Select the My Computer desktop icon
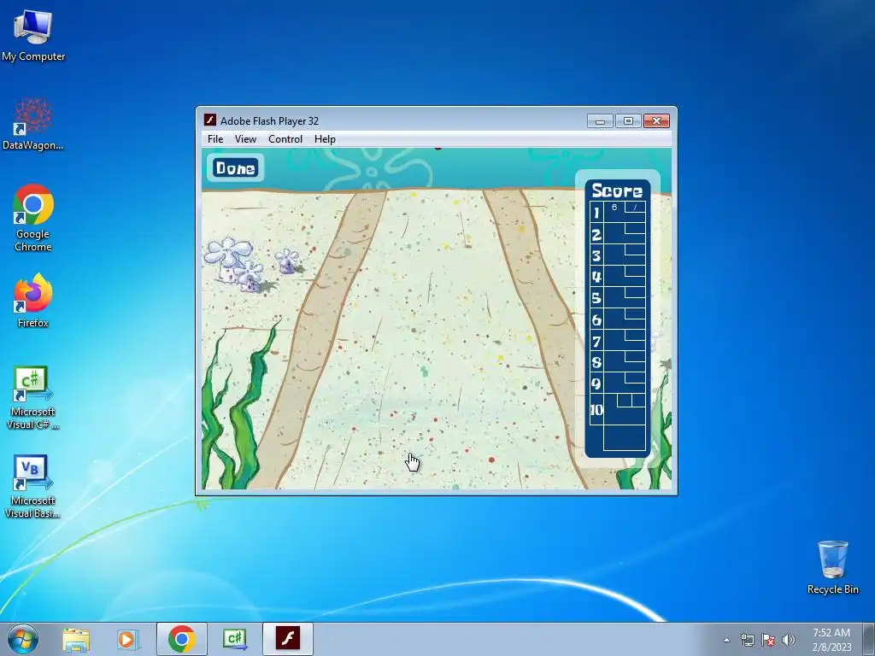The image size is (875, 656). [x=33, y=34]
